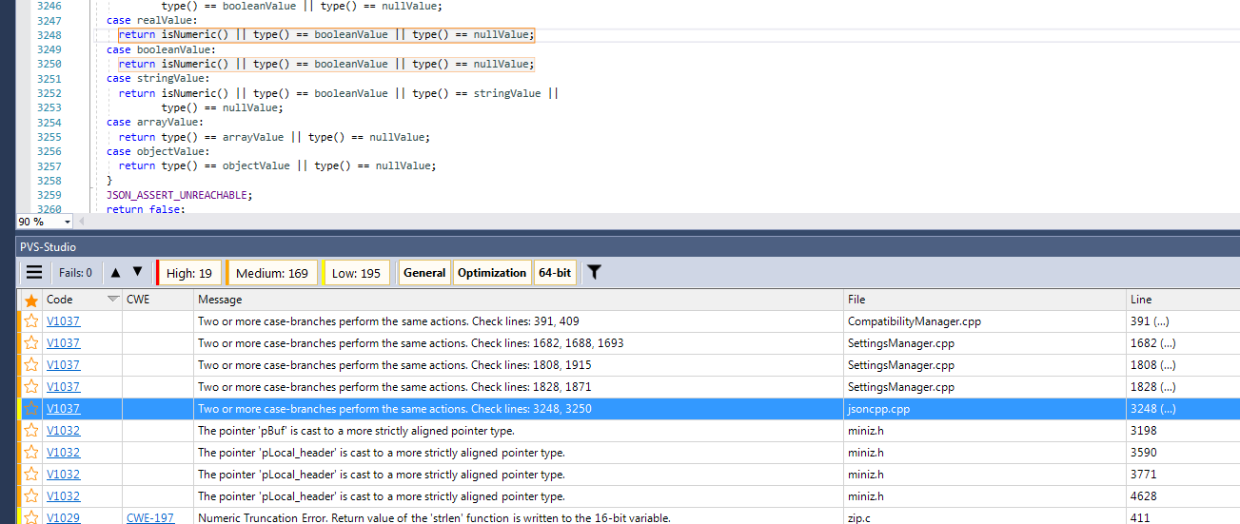Toggle the 64-bit analysis group
1240x524 pixels.
coord(555,273)
